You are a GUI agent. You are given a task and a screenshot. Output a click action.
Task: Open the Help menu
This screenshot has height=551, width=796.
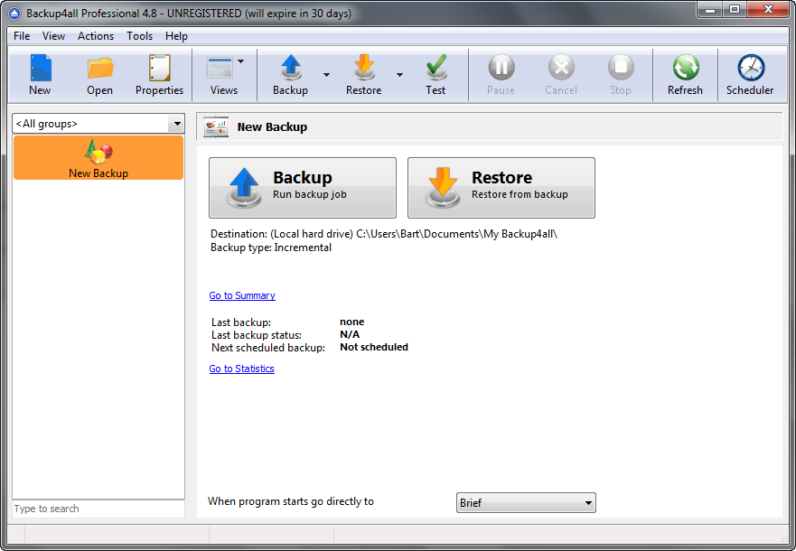pos(176,36)
